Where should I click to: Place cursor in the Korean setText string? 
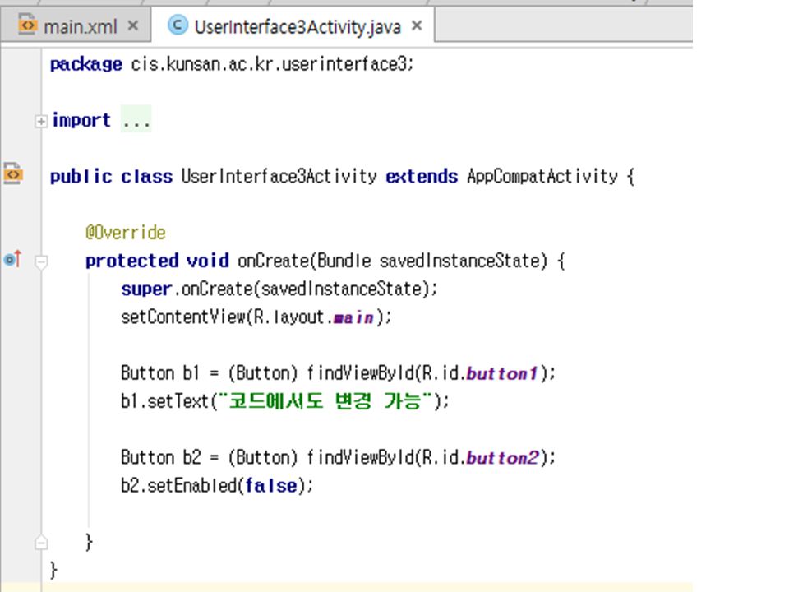point(329,401)
